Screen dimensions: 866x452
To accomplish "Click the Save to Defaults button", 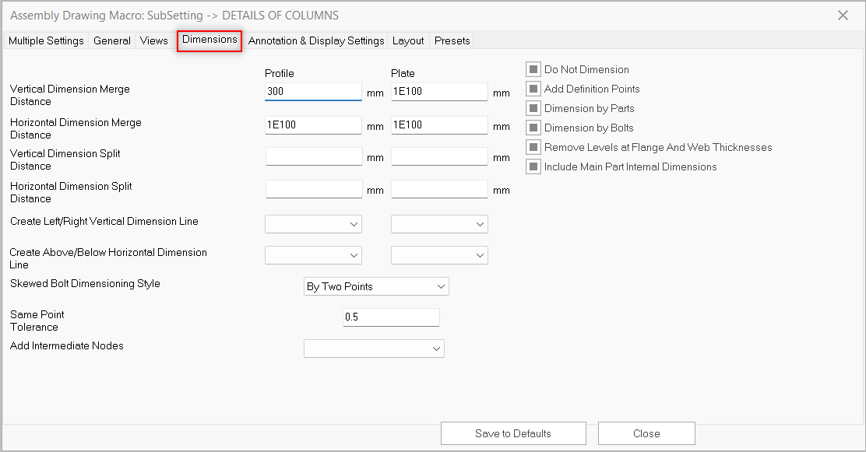I will click(513, 433).
